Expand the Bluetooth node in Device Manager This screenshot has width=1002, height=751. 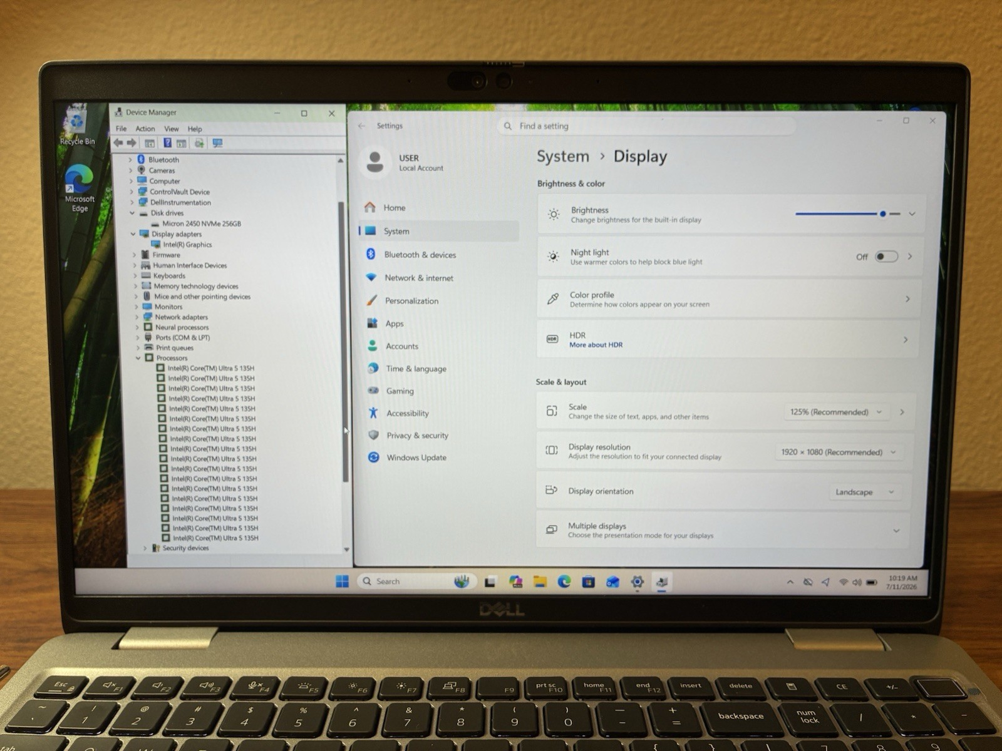(130, 160)
